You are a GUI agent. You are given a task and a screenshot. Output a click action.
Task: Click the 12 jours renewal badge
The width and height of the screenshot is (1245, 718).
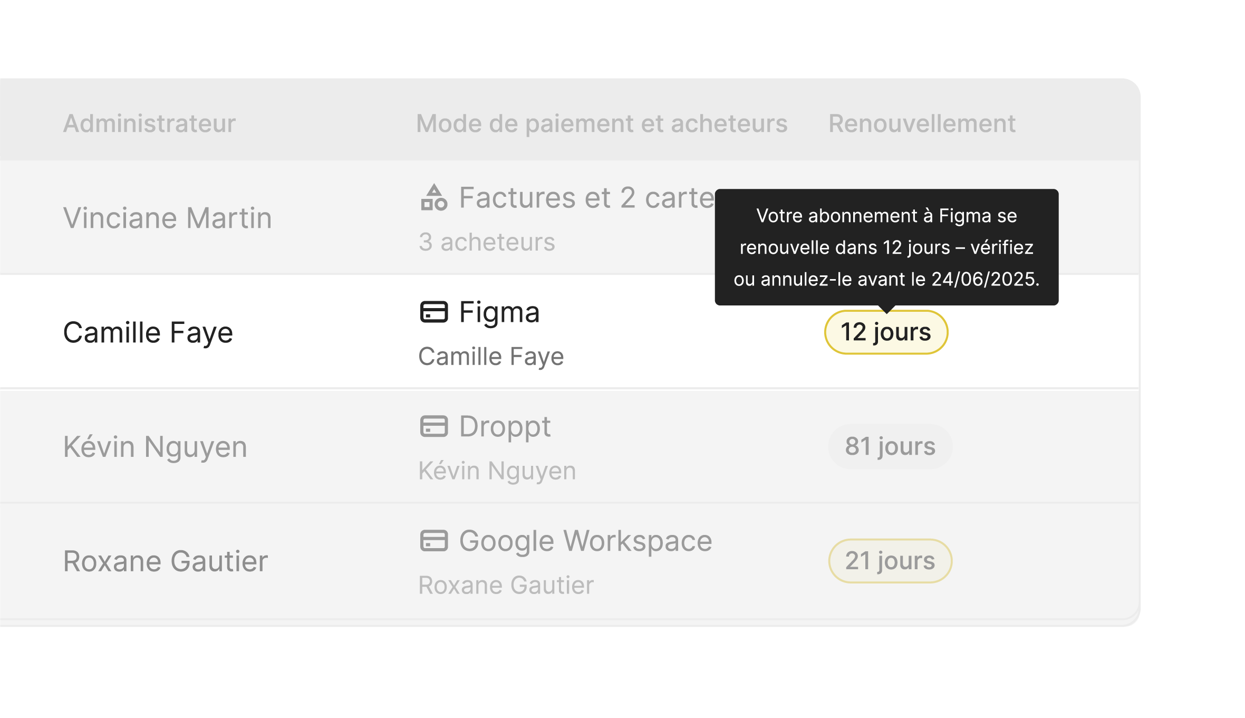(x=886, y=332)
